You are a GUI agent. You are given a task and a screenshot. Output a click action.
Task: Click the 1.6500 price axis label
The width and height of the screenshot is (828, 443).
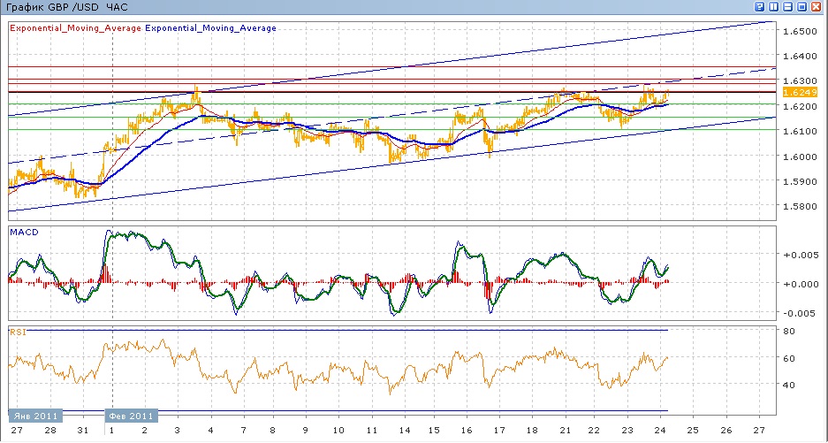click(799, 31)
